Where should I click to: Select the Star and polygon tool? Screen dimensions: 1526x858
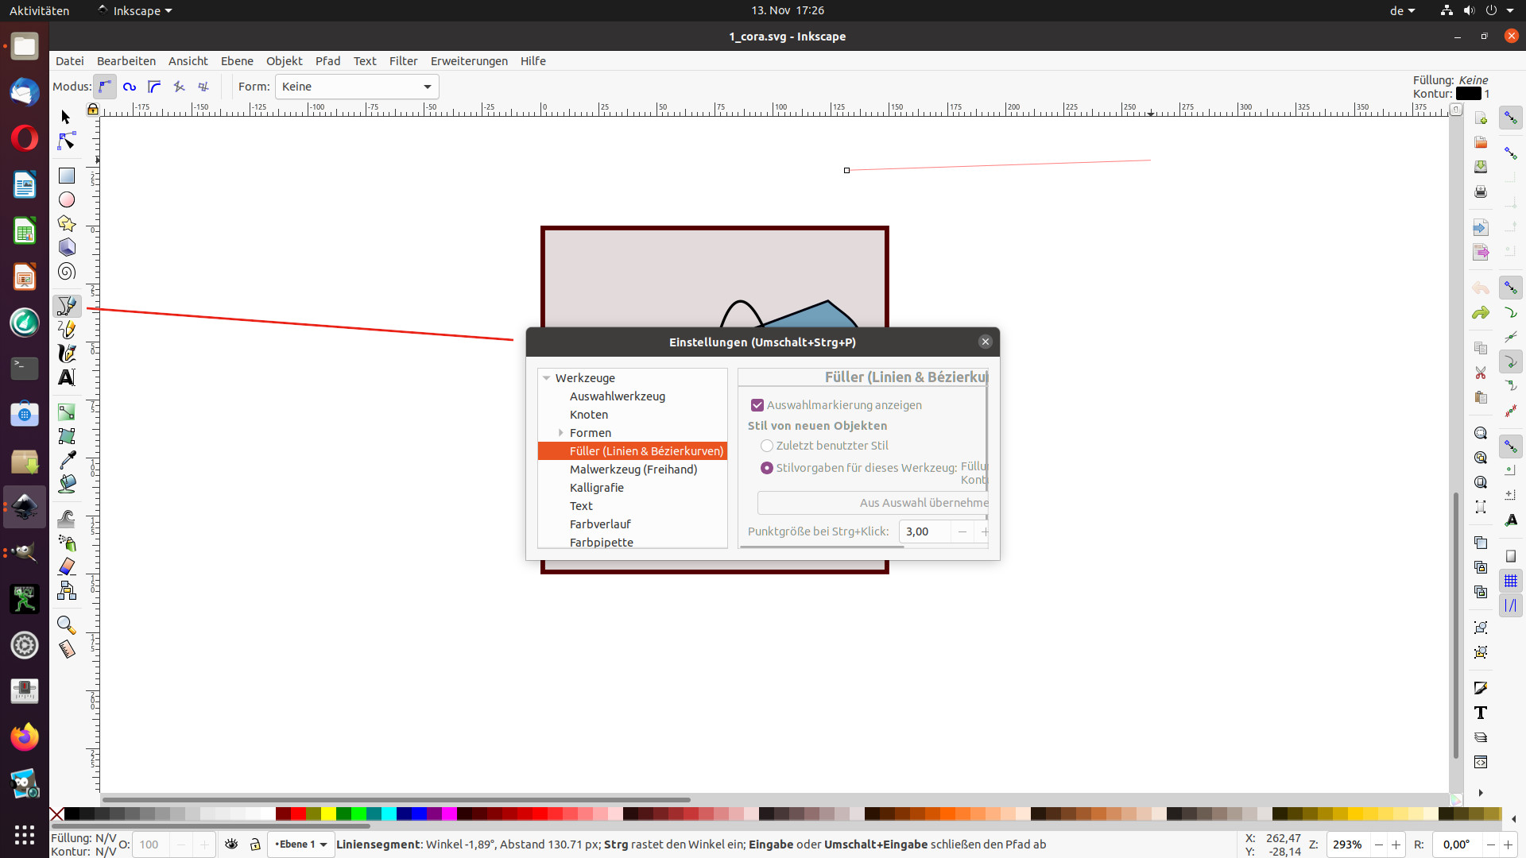click(x=67, y=224)
